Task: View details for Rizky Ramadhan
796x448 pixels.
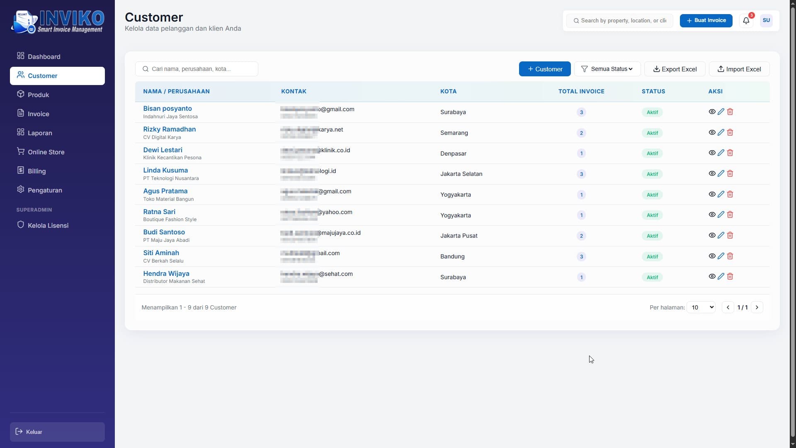Action: [x=712, y=132]
